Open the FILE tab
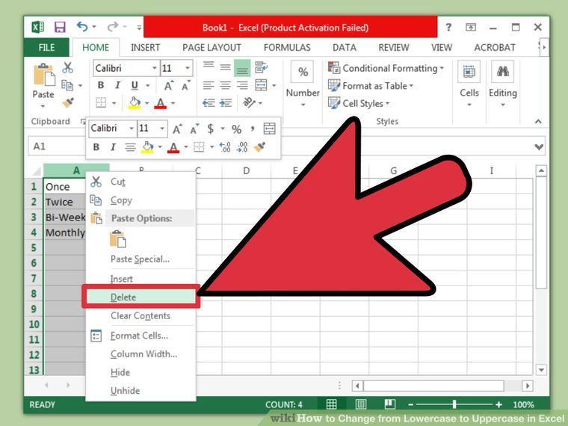Screen dimensions: 568x426 coord(46,47)
